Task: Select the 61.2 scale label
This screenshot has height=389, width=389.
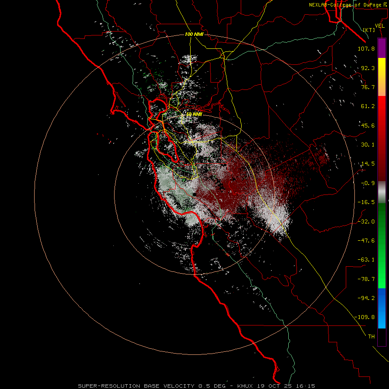Action: click(x=368, y=106)
